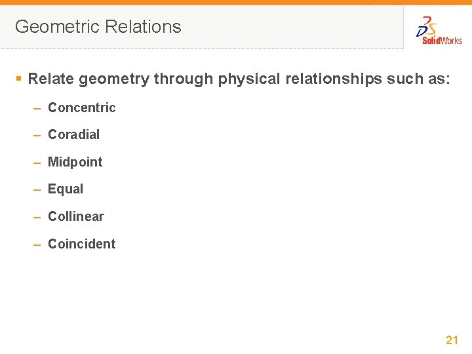Click the dash before Equal
472x354 pixels.
point(38,189)
